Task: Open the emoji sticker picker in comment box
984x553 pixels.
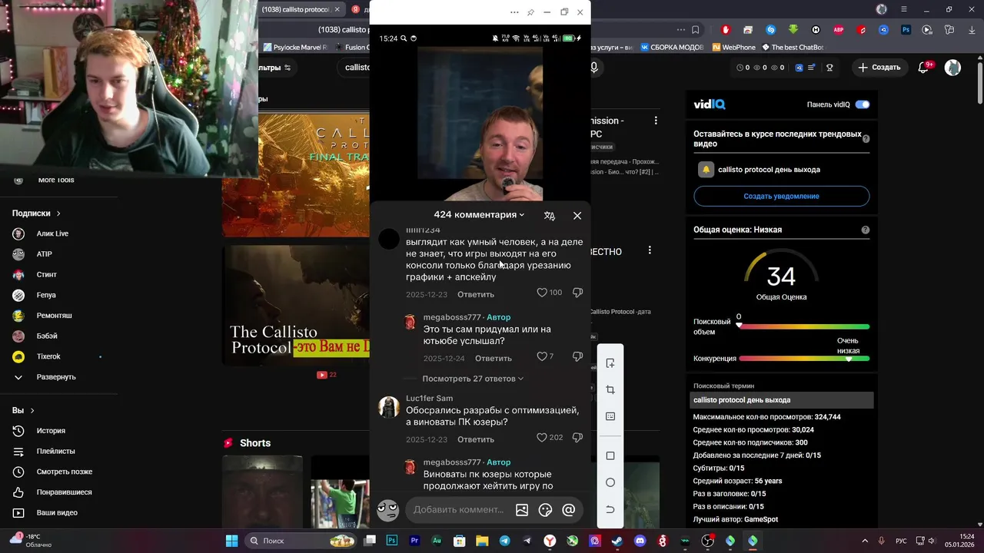Action: [x=546, y=509]
